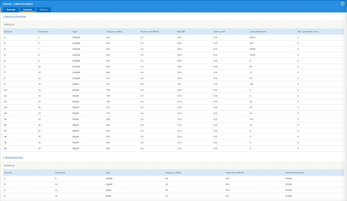The height and width of the screenshot is (201, 347).
Task: Click MSE value -35.7
Action: 179,84
